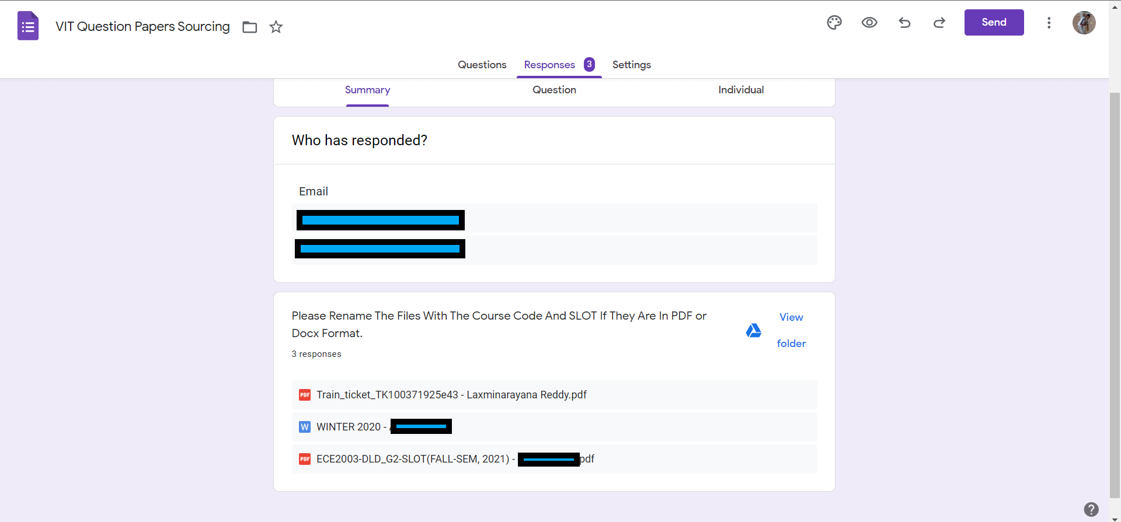Open the Google account avatar
The width and height of the screenshot is (1121, 522).
[x=1084, y=23]
